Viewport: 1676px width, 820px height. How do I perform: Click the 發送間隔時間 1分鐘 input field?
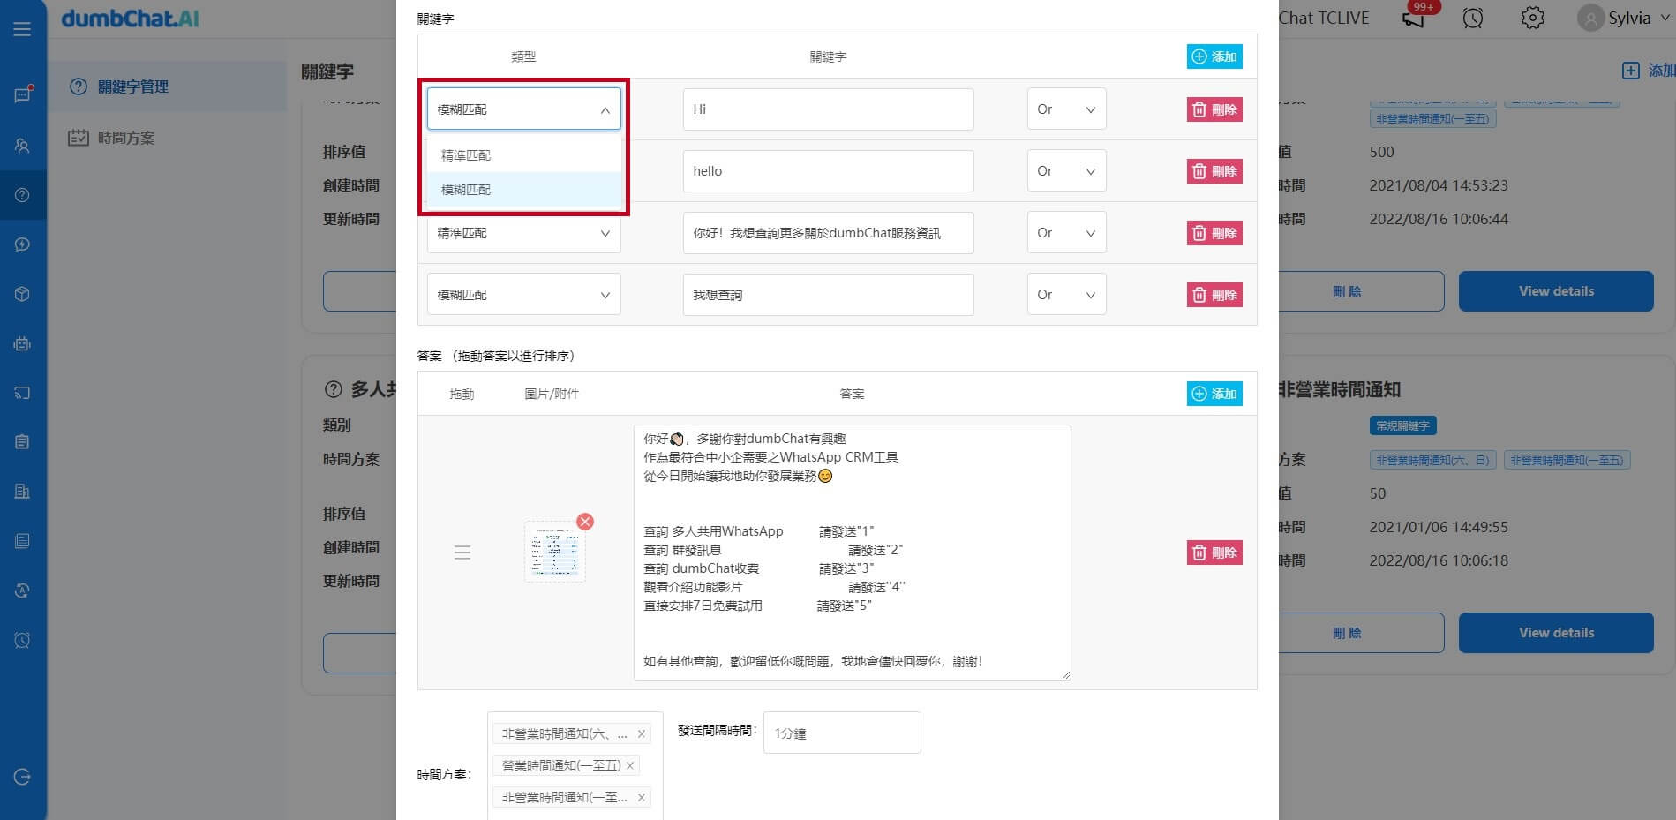tap(842, 733)
